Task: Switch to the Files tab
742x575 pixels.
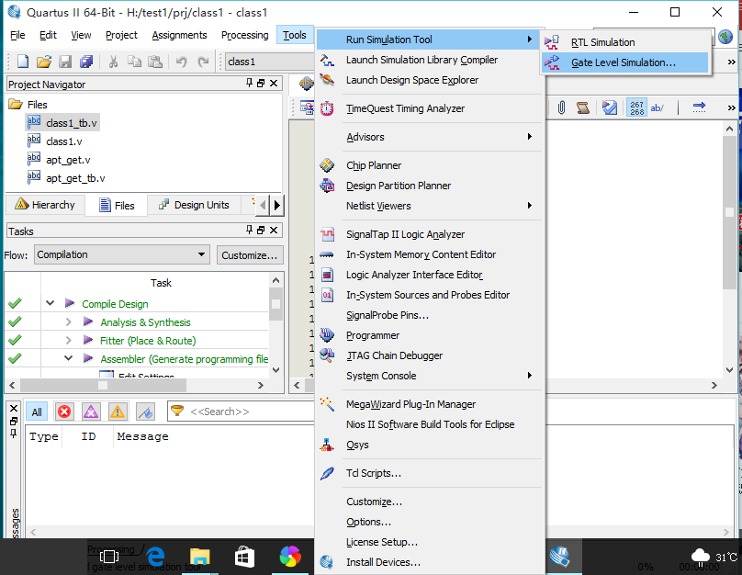Action: (117, 206)
